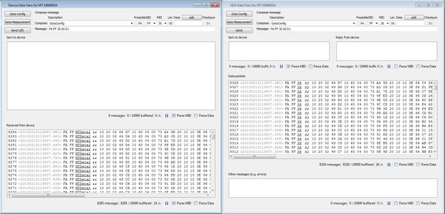
Task: Enable Parse Data under Sent to device, XDA window
Action: click(310, 66)
